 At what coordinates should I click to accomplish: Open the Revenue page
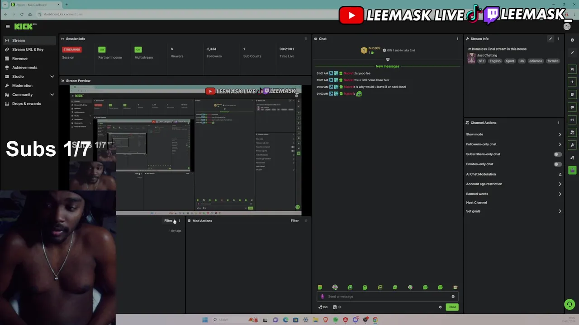coord(29,58)
